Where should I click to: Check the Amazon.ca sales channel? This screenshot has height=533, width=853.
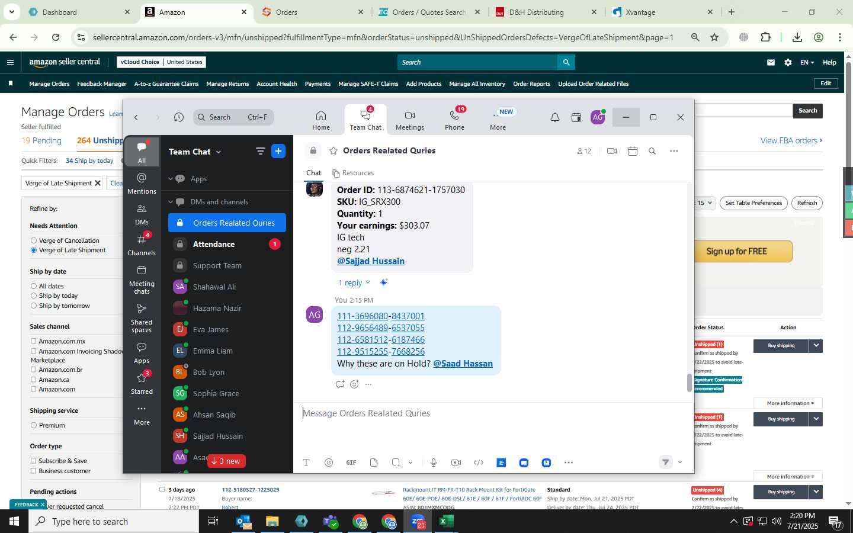click(34, 380)
